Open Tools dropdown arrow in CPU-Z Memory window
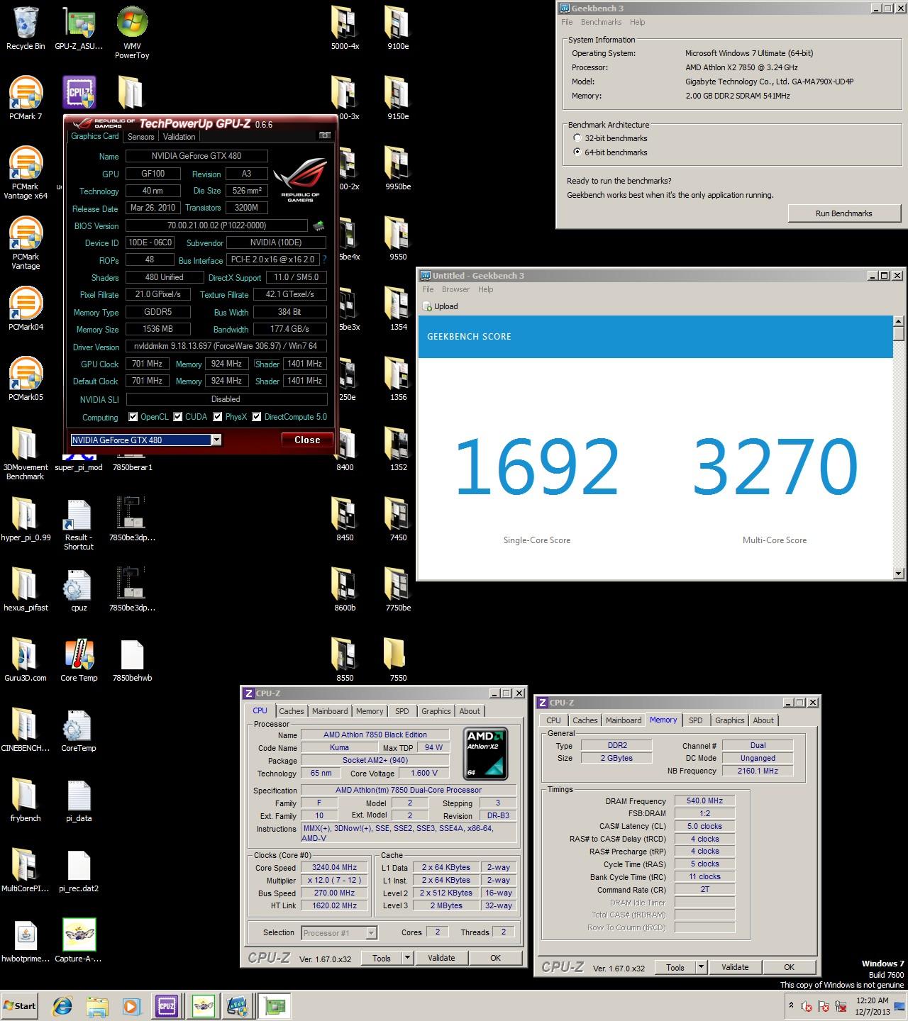Image resolution: width=908 pixels, height=1021 pixels. pyautogui.click(x=701, y=967)
